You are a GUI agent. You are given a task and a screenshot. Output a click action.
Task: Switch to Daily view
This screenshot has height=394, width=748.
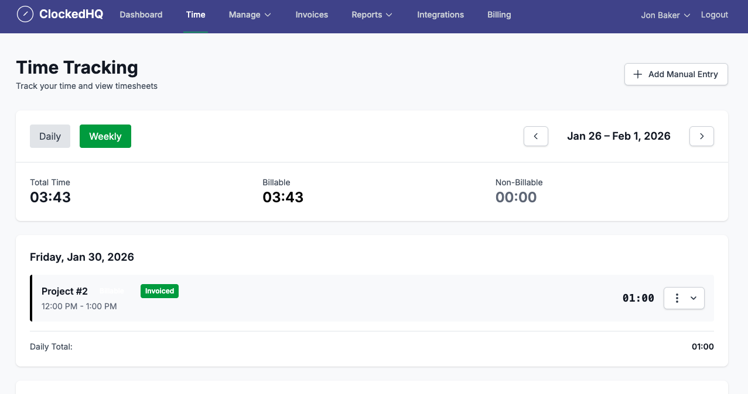pos(50,136)
